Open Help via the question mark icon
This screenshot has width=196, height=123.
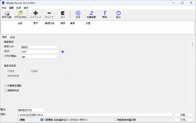(x=105, y=13)
